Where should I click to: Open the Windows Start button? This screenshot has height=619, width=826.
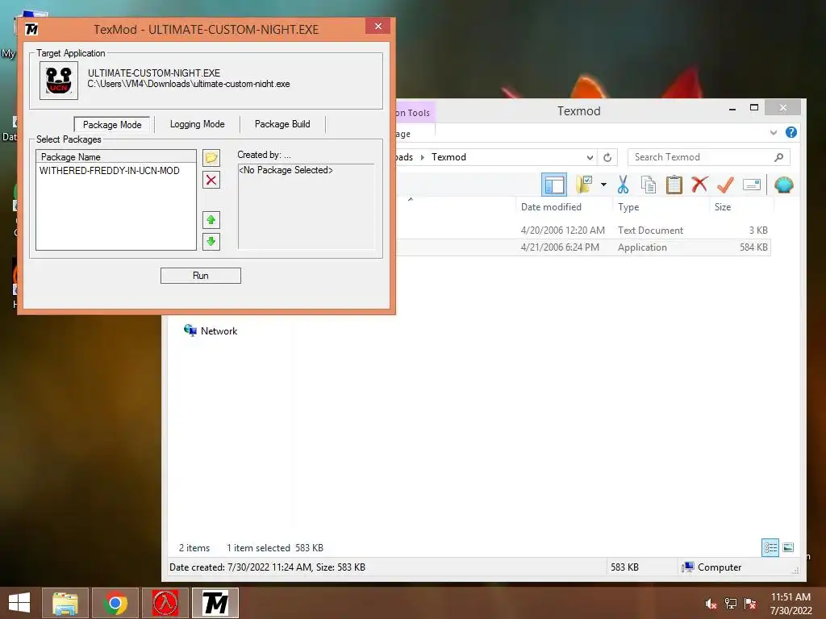coord(19,603)
